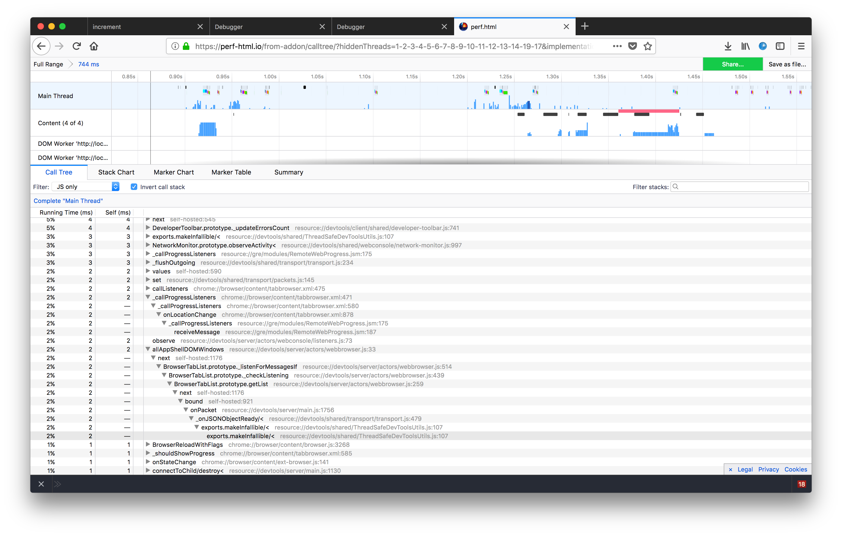The width and height of the screenshot is (842, 536).
Task: Click the green Share button
Action: tap(733, 64)
